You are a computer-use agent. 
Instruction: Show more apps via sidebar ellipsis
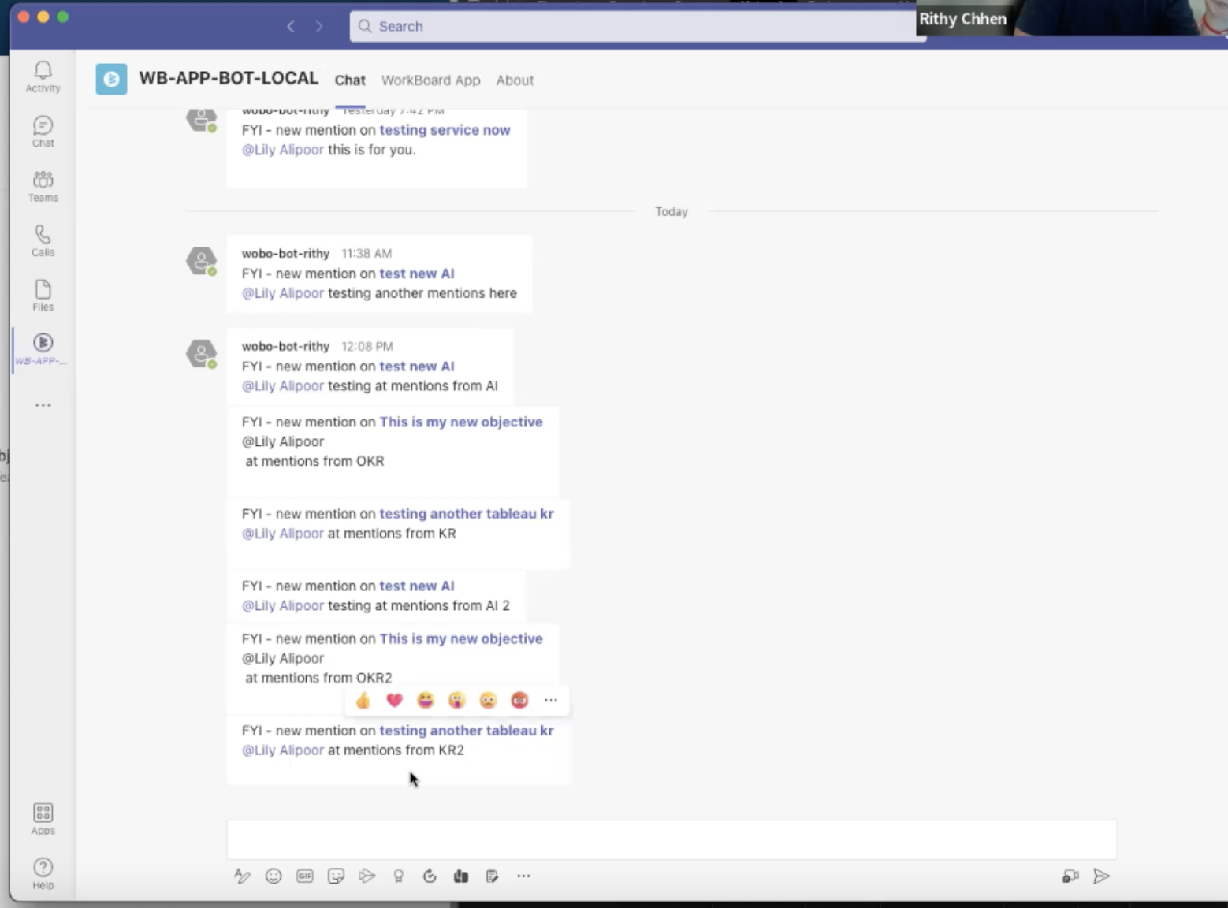(43, 405)
